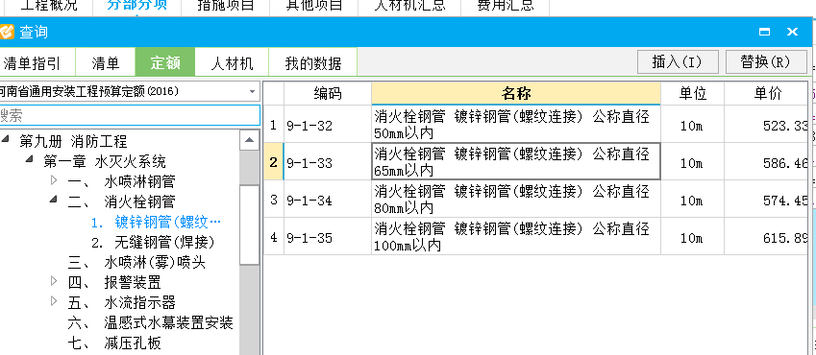The height and width of the screenshot is (355, 816).
Task: Switch to the 分部分项 tab
Action: tap(137, 6)
